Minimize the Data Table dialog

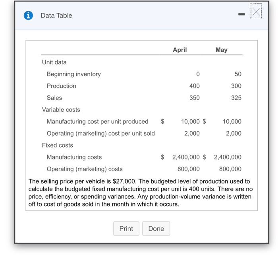pos(241,14)
